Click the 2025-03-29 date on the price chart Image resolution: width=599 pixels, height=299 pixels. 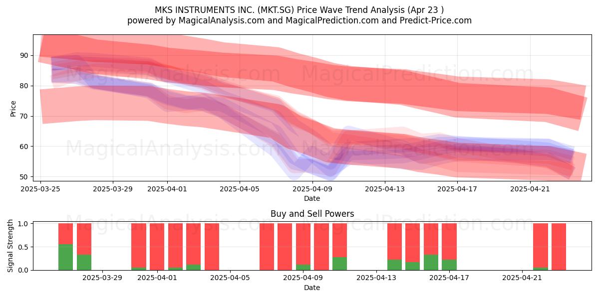(113, 189)
